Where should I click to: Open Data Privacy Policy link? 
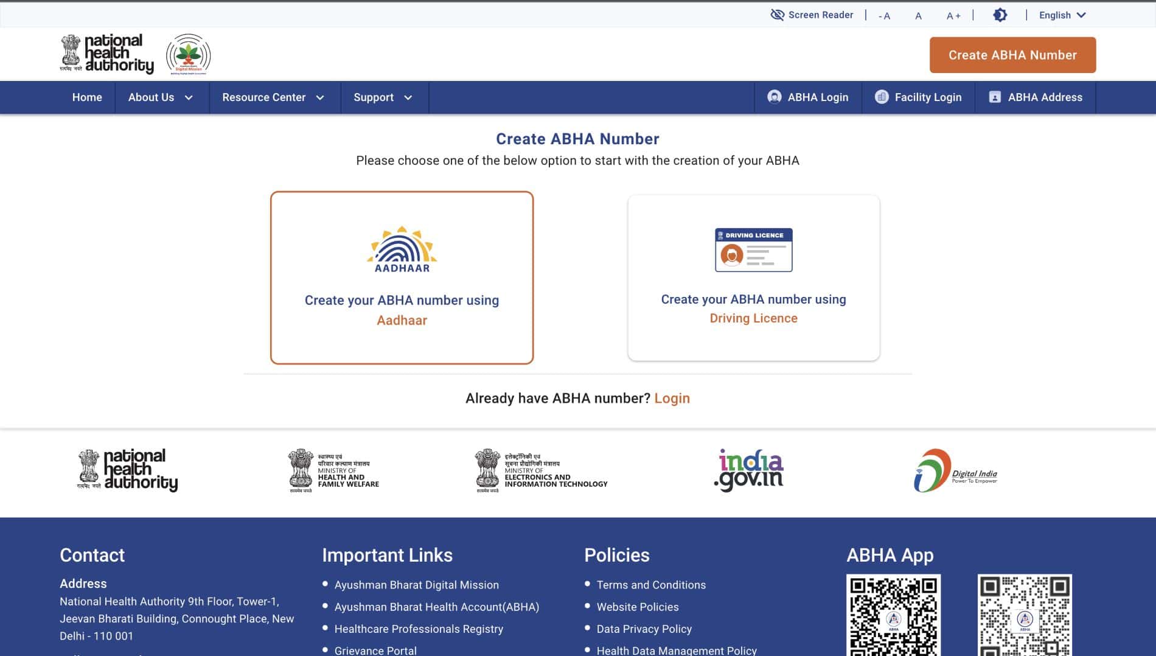[x=644, y=629]
